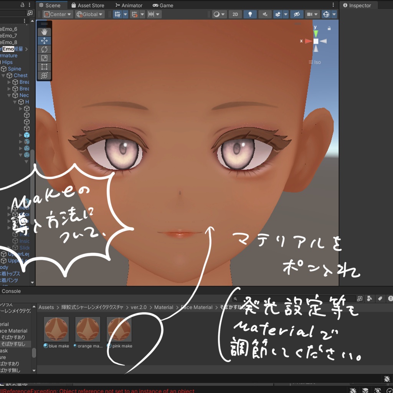Toggle scene gizmos globe icon
Image resolution: width=393 pixels, height=393 pixels.
326,14
